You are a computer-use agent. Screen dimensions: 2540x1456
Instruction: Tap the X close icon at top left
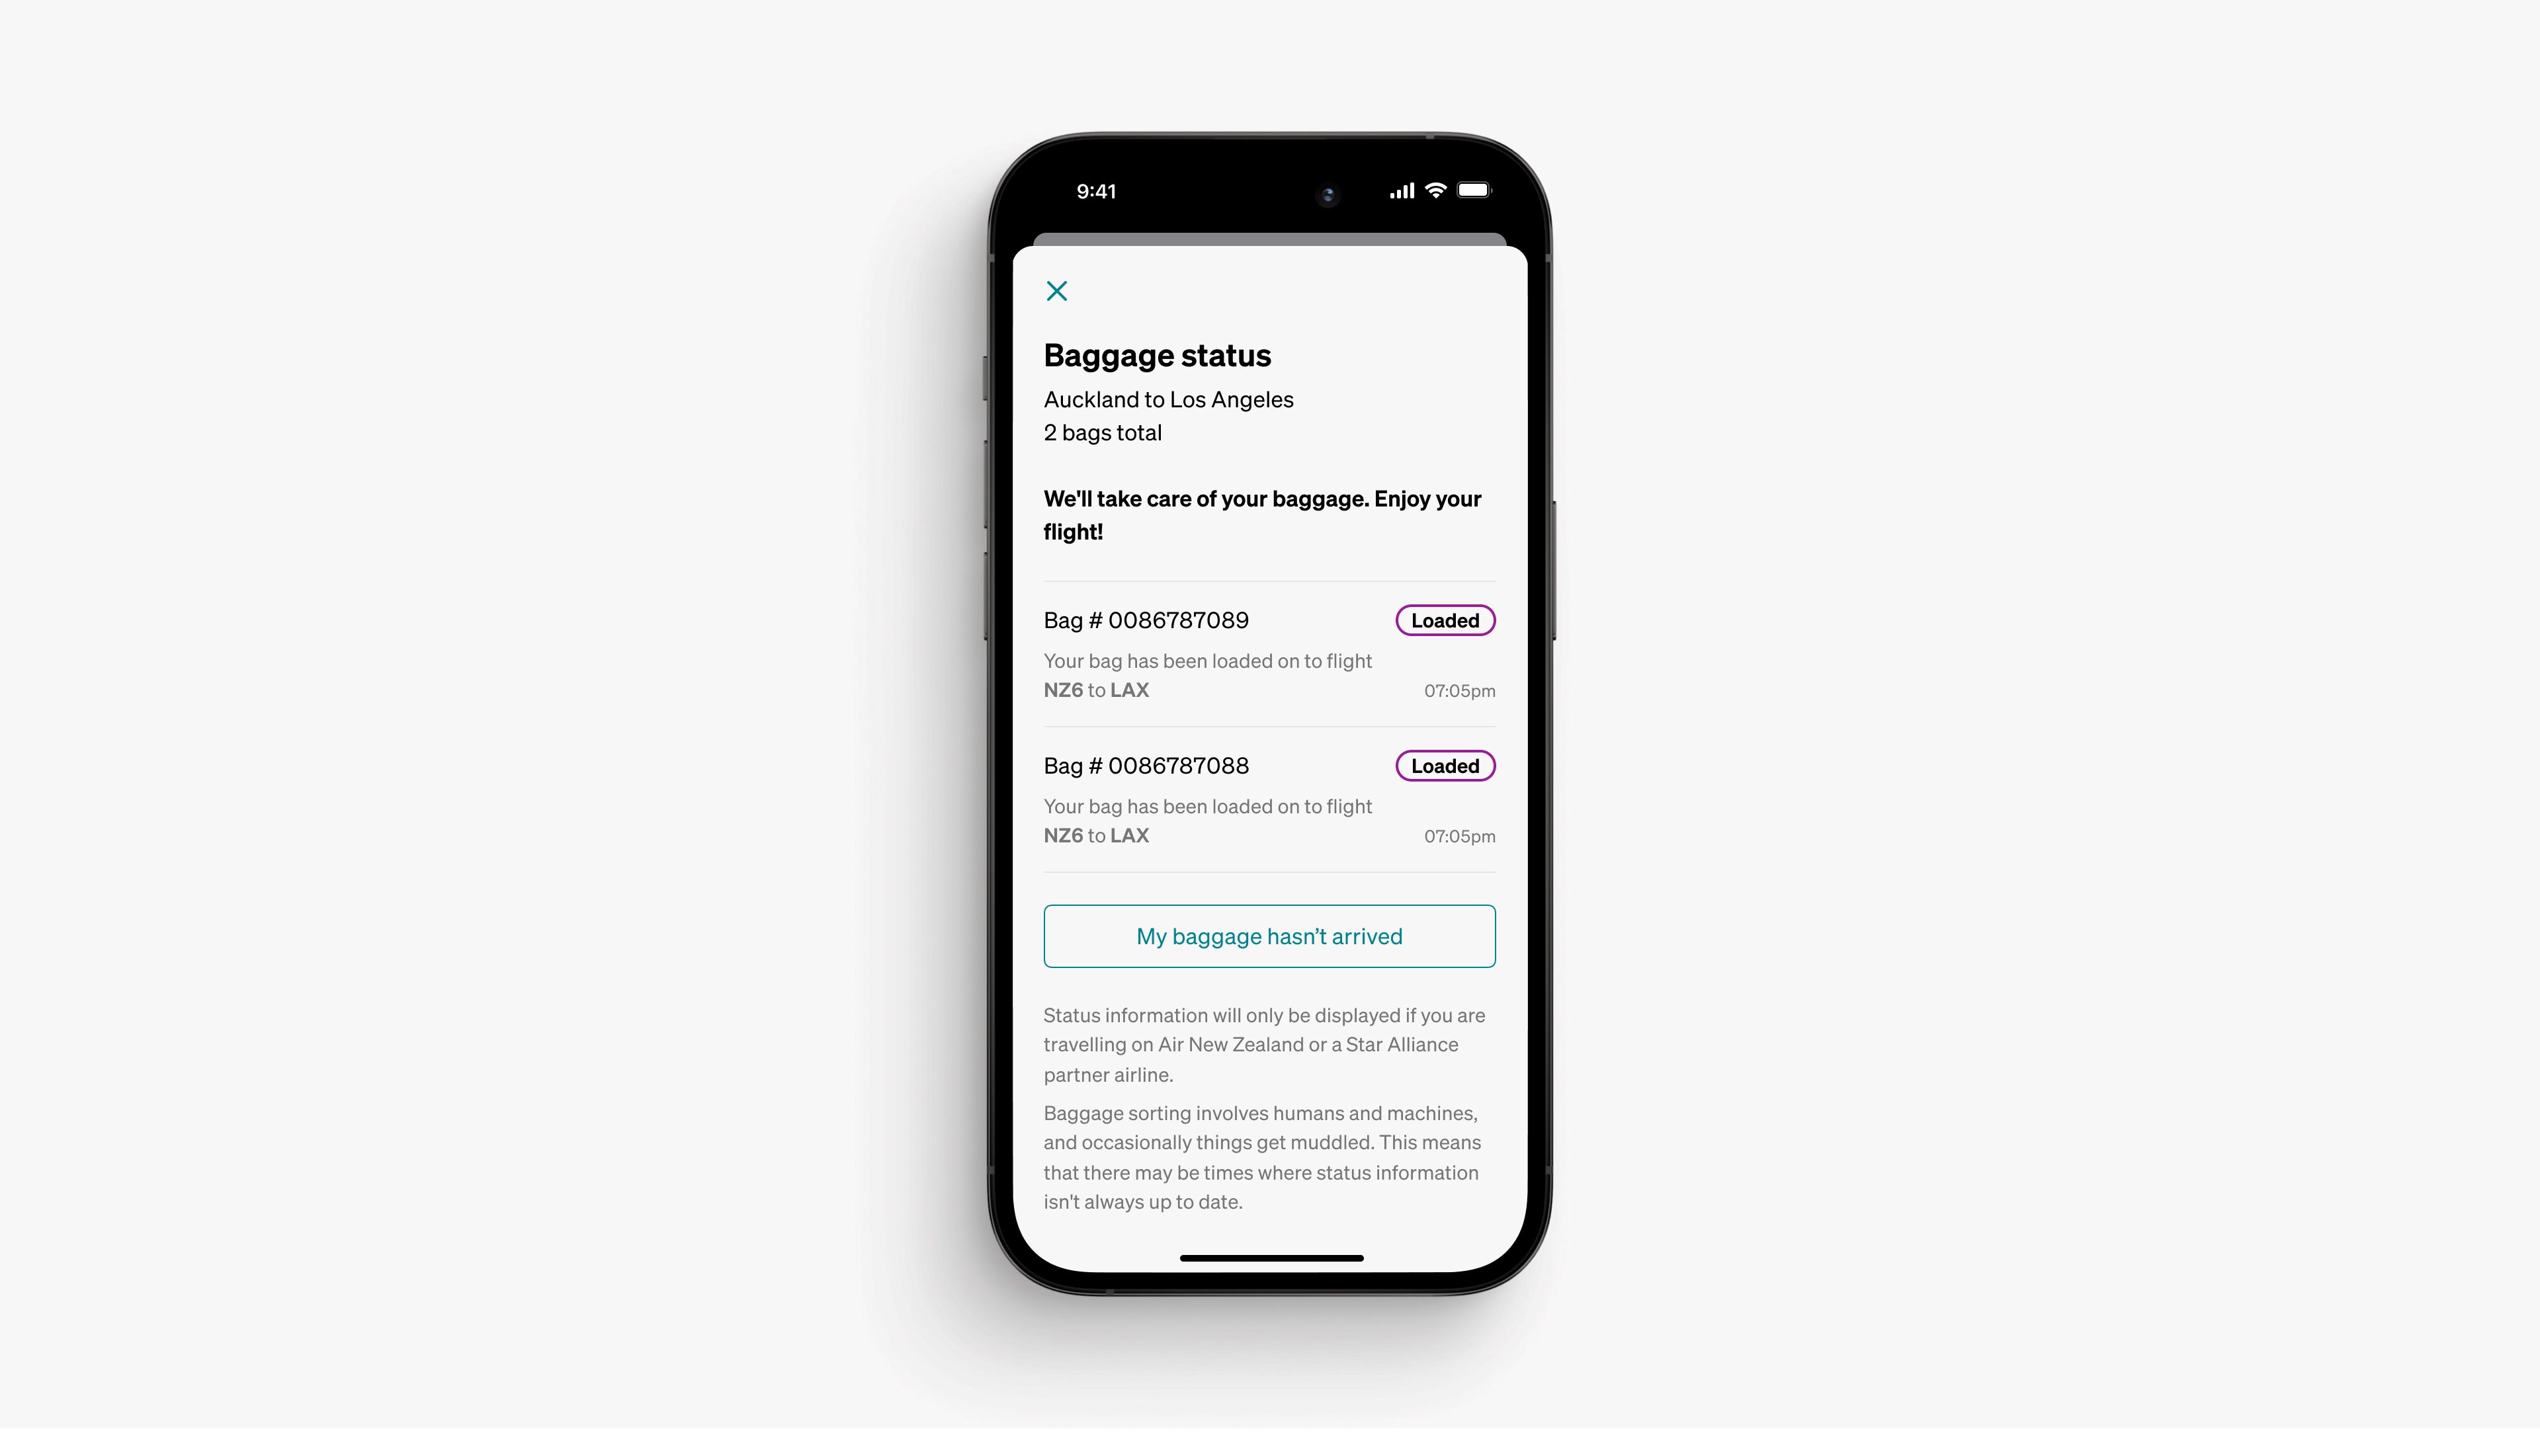click(x=1057, y=290)
